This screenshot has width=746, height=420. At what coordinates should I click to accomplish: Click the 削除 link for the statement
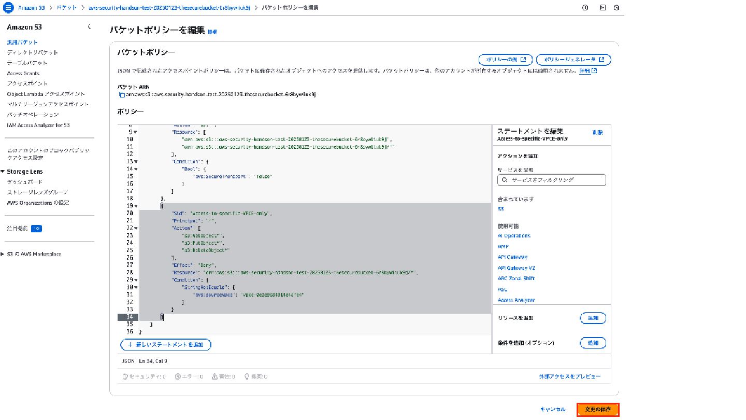pos(598,132)
